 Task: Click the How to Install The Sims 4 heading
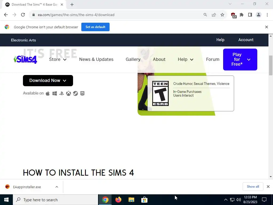78,173
